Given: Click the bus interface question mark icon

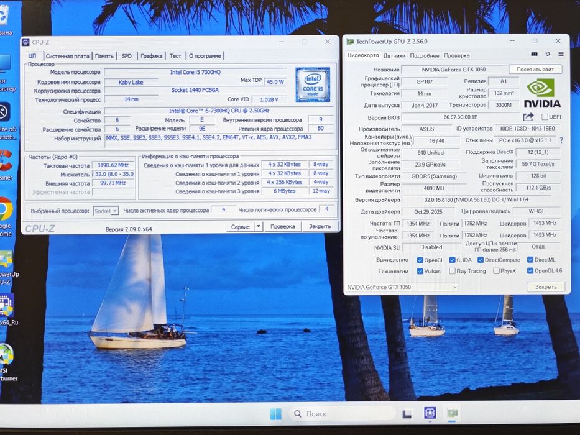Looking at the screenshot, I should point(561,140).
